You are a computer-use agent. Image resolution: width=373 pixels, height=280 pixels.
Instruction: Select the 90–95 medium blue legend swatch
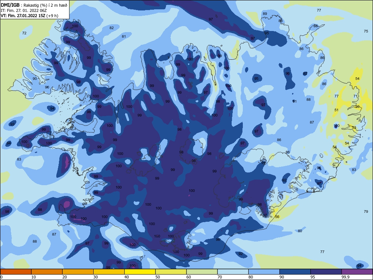coord(295,272)
